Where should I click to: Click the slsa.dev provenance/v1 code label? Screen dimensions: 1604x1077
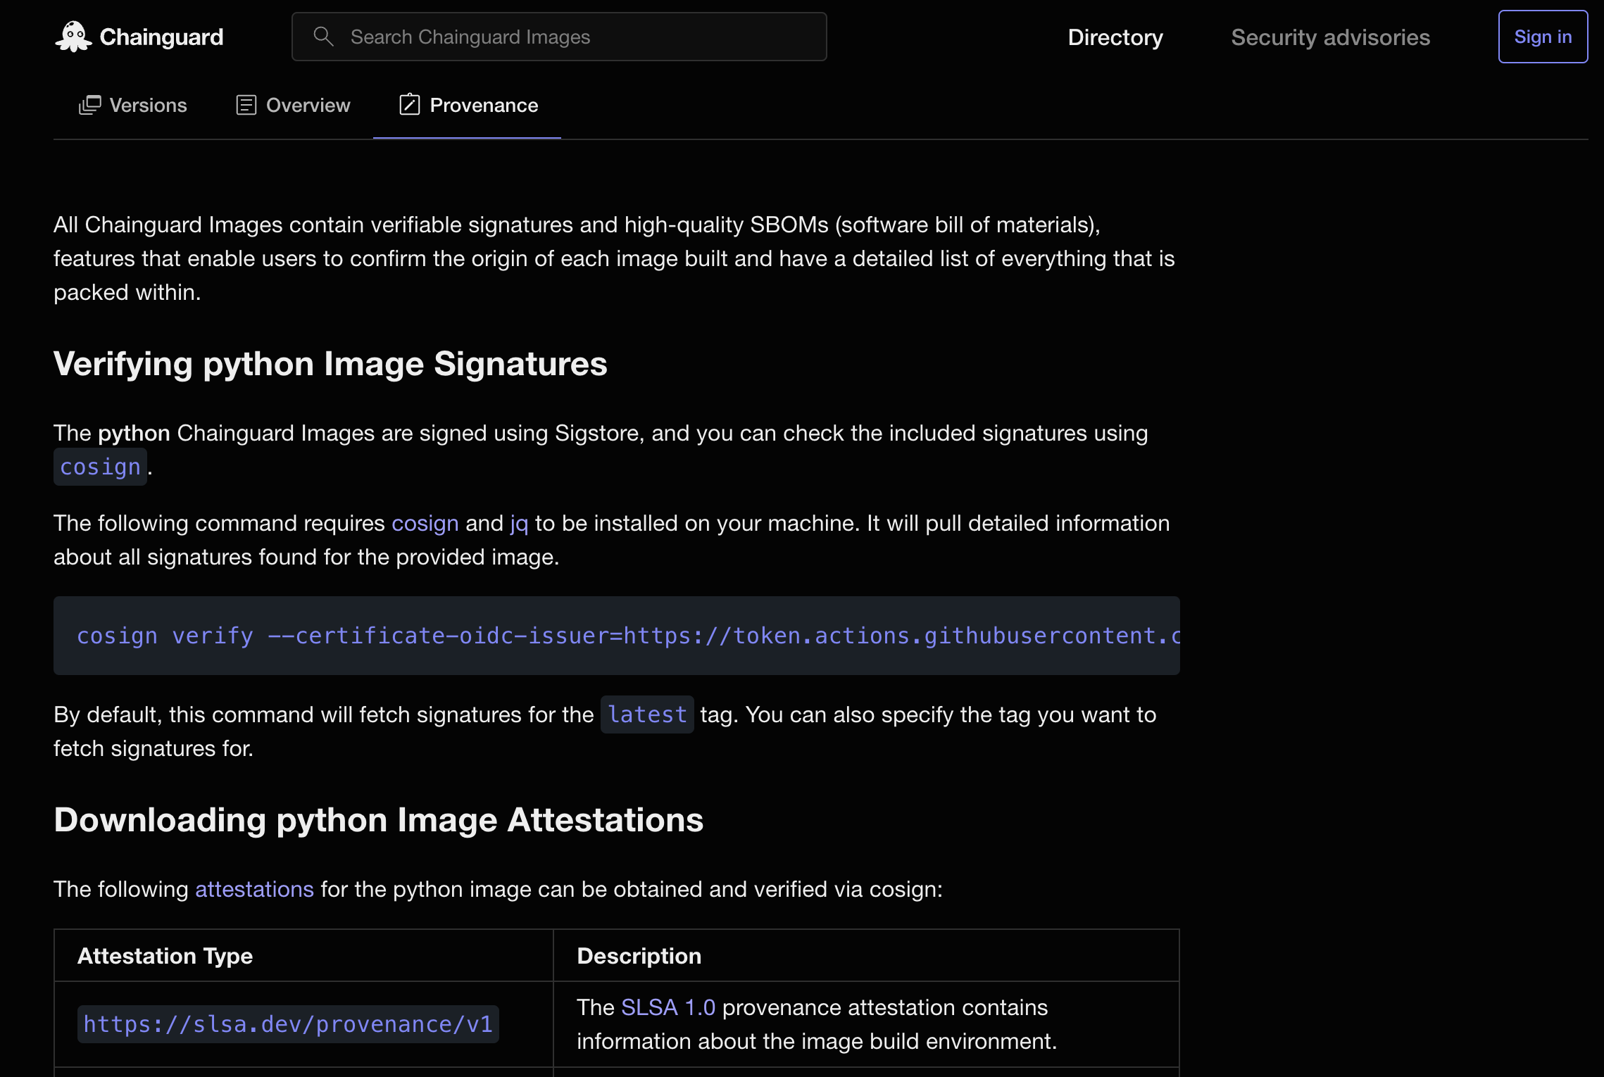(288, 1024)
